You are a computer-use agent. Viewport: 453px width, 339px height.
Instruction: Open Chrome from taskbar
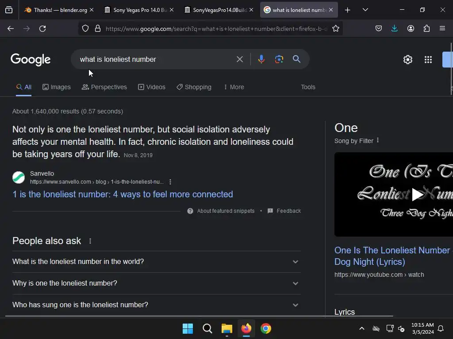point(266,328)
